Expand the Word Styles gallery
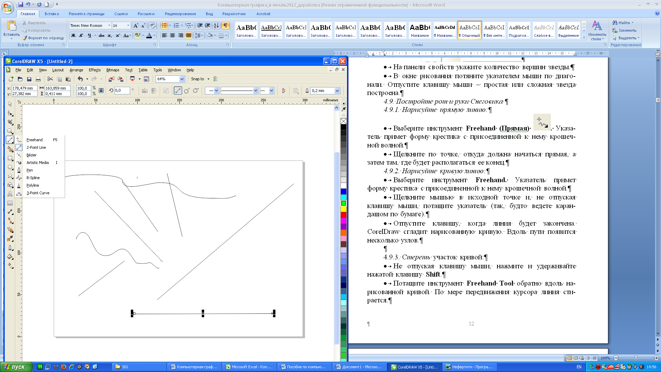 coord(584,37)
